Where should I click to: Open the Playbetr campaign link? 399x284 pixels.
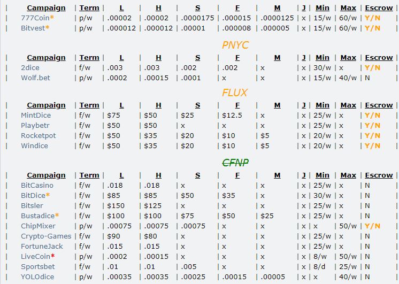coord(35,126)
